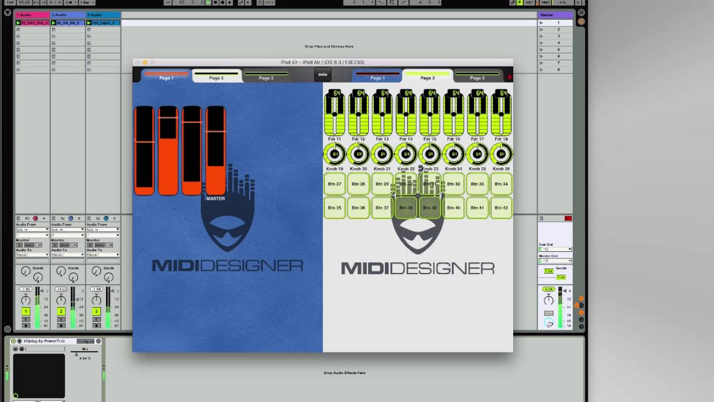Click the red stop all clips button
This screenshot has height=402, width=714.
[x=568, y=218]
